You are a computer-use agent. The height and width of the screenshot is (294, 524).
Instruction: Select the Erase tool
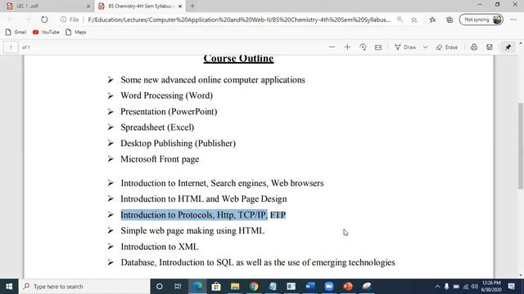click(x=447, y=47)
